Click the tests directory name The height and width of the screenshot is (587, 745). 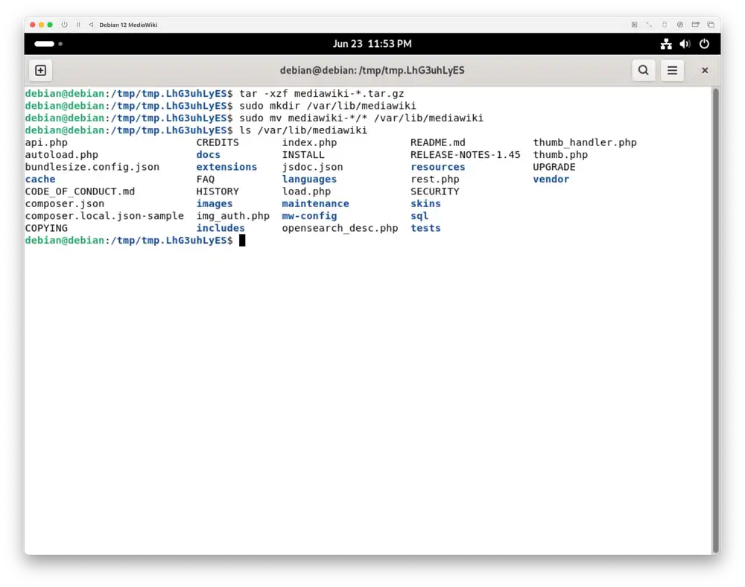pos(425,229)
